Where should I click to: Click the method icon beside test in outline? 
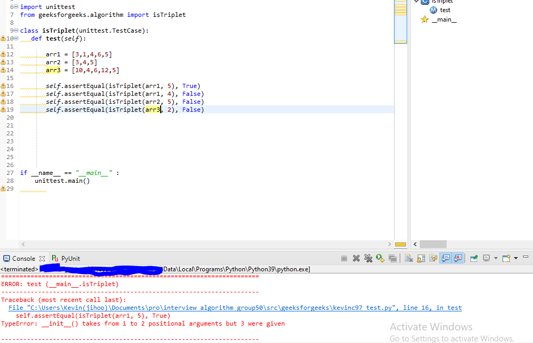(433, 10)
